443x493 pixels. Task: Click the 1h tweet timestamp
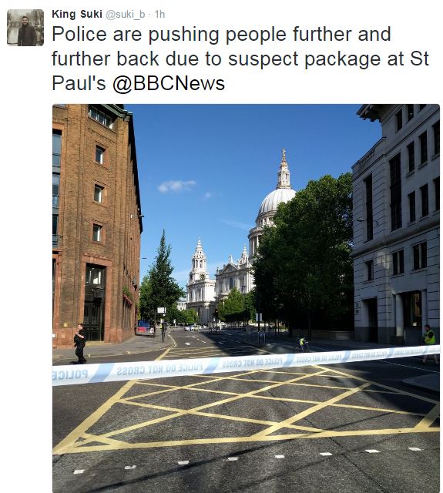click(159, 15)
